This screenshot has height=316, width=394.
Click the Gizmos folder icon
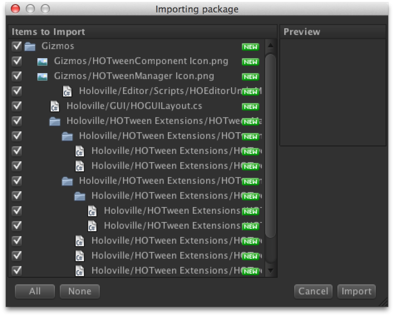pyautogui.click(x=30, y=46)
